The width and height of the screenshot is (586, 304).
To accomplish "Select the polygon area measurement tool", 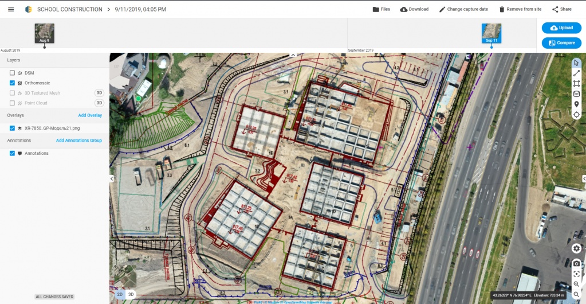I will pos(576,83).
